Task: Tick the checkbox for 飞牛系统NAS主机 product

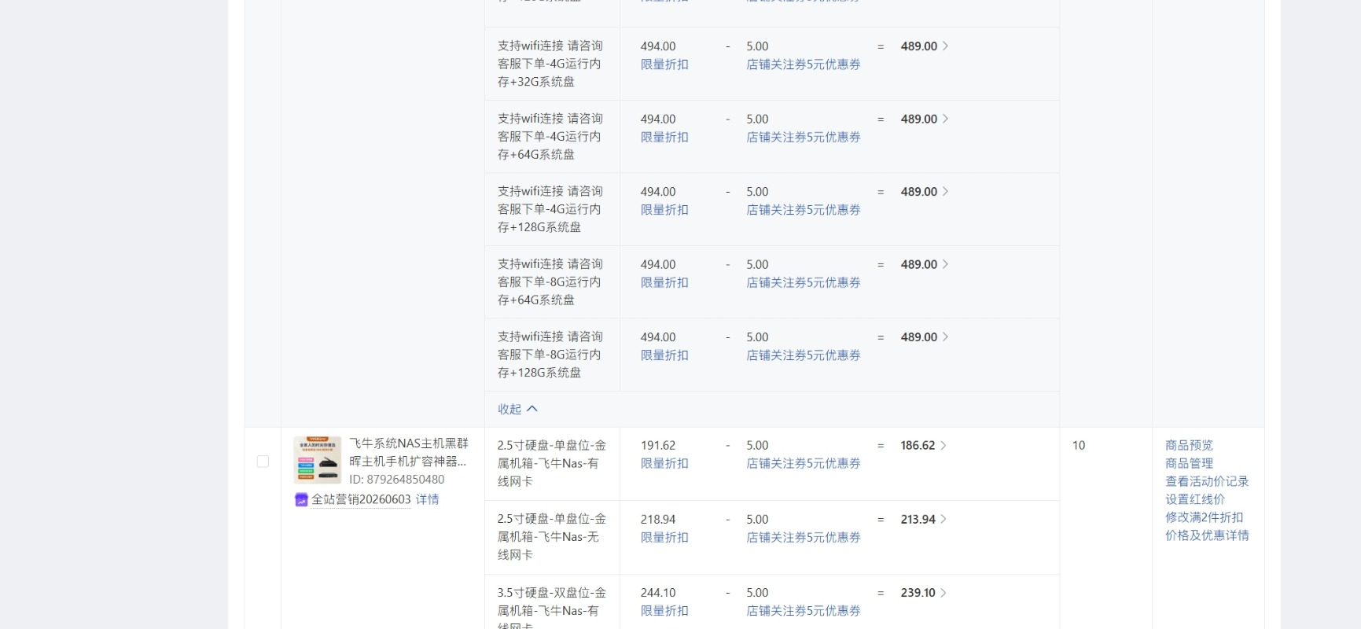Action: tap(263, 462)
